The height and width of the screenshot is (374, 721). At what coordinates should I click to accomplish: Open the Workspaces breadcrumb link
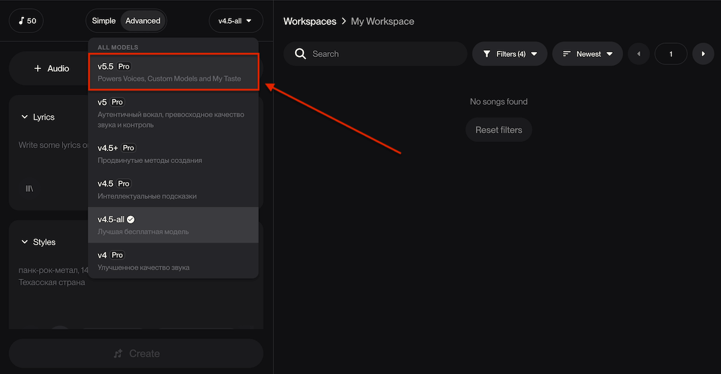pyautogui.click(x=310, y=21)
